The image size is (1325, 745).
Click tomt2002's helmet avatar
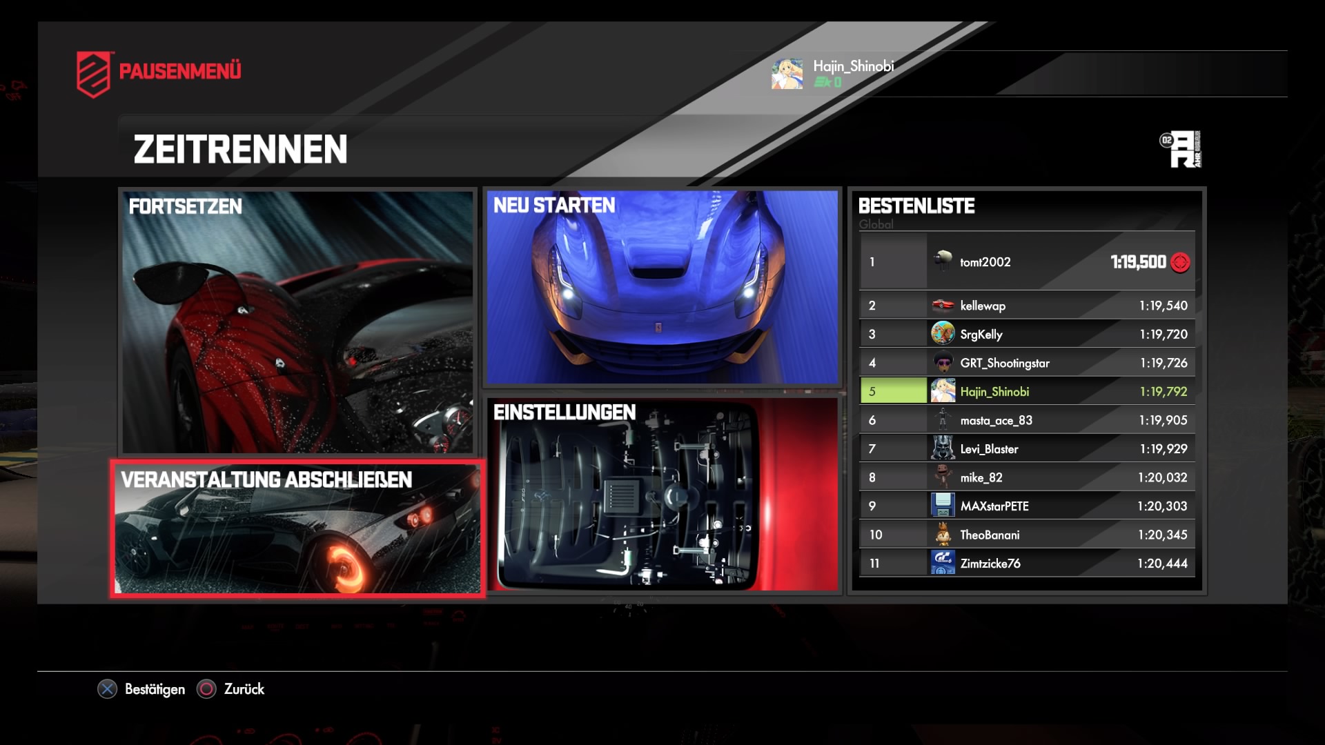click(x=943, y=261)
